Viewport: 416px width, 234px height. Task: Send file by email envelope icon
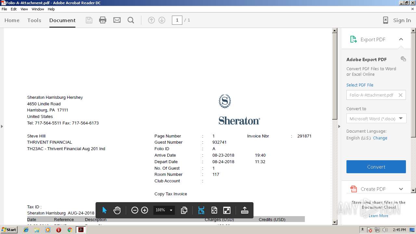tap(117, 20)
